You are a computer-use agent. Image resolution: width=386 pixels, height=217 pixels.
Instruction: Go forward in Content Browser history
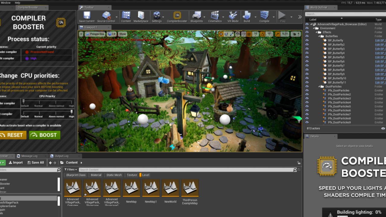55,163
